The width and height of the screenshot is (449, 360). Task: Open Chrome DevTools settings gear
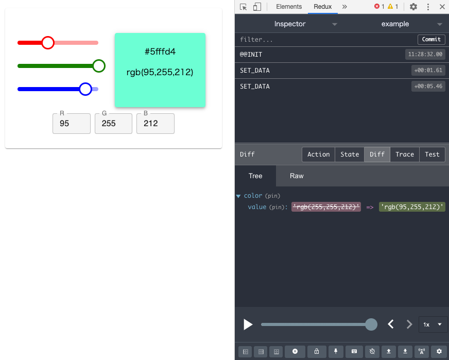point(413,7)
